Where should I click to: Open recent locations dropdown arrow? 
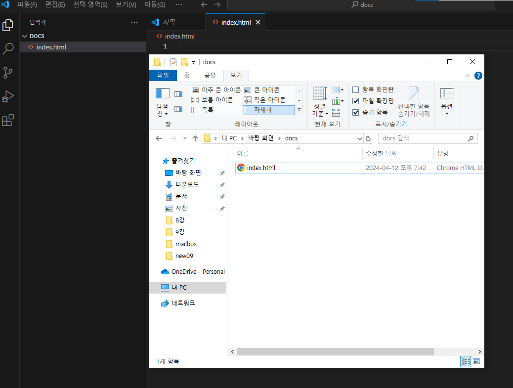(185, 138)
